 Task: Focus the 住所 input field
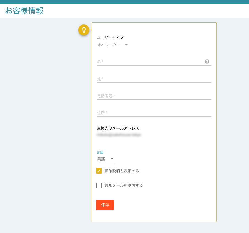[154, 113]
